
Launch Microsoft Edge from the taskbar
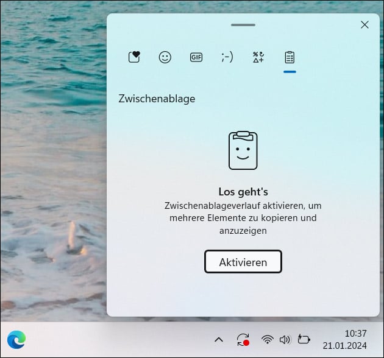(16, 339)
